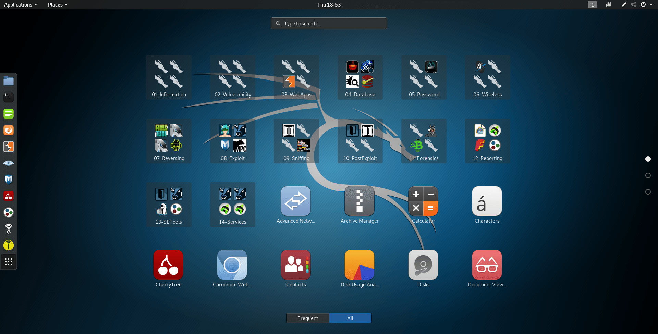Open the wireless antenna dock icon

(9, 229)
